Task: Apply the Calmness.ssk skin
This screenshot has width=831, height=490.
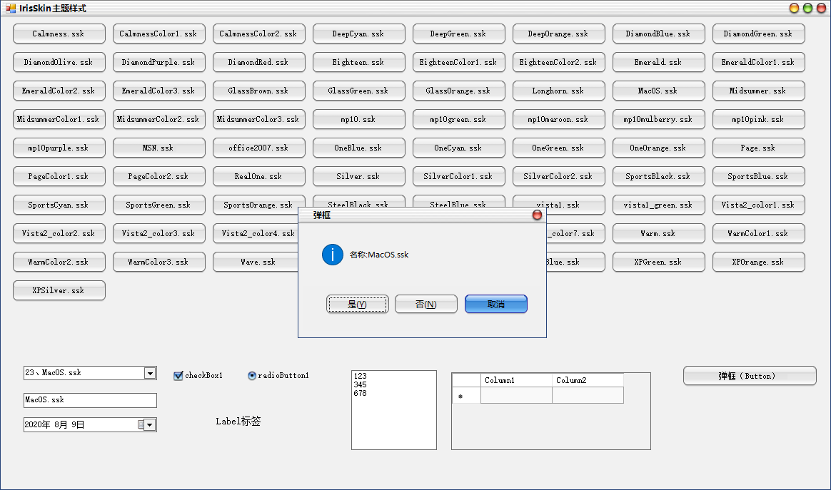Action: point(59,34)
